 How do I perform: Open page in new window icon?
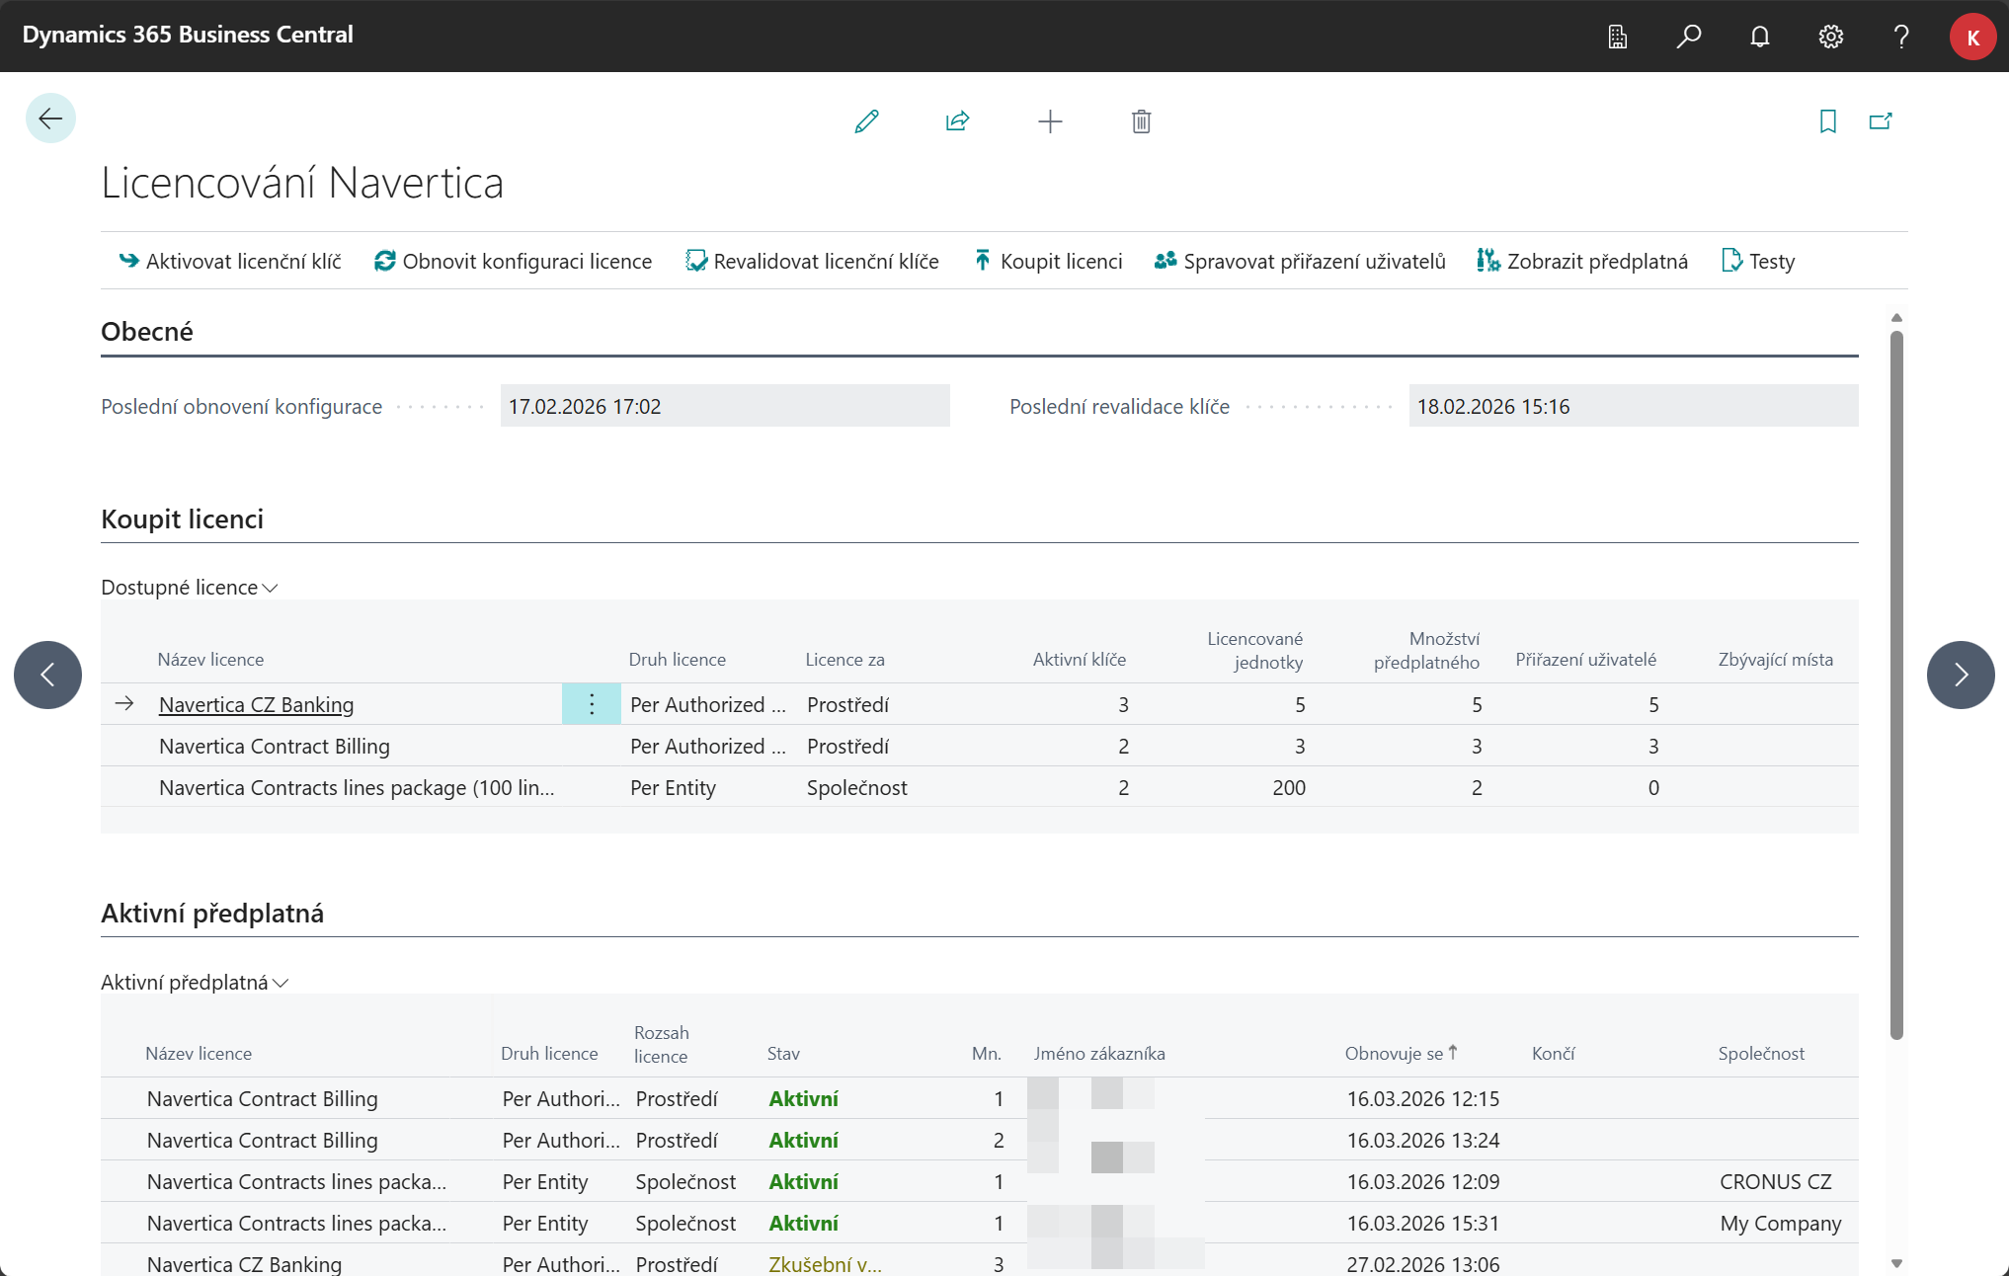tap(1881, 121)
